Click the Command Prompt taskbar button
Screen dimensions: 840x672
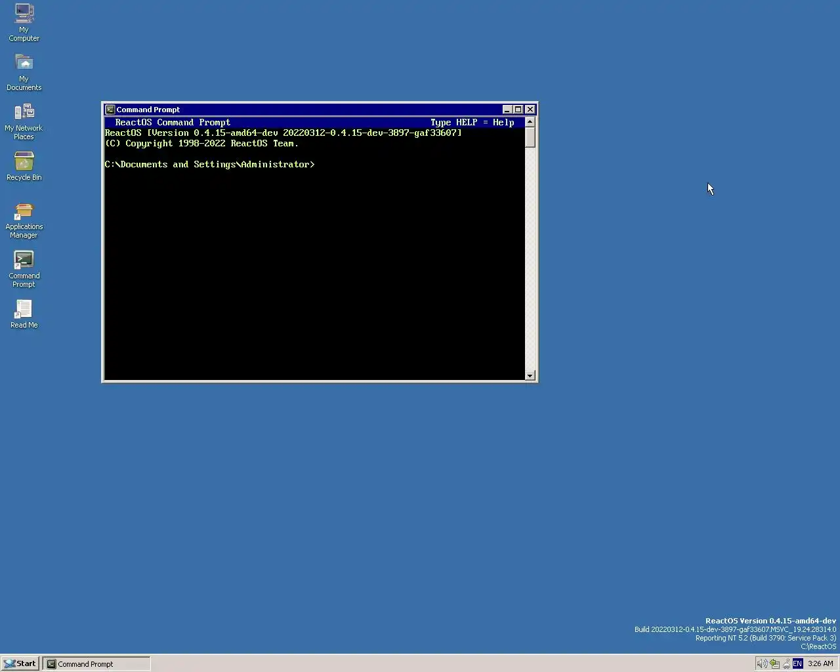pyautogui.click(x=96, y=663)
